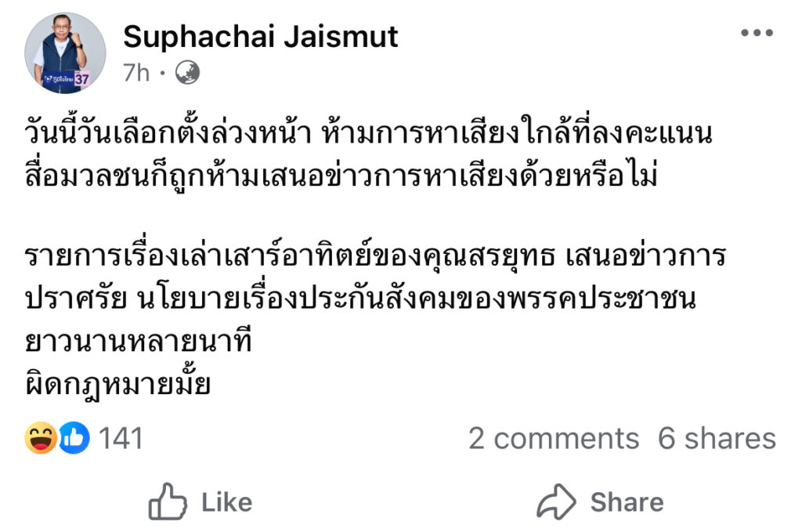802x529 pixels.
Task: Click the globe public privacy icon
Action: tap(187, 73)
